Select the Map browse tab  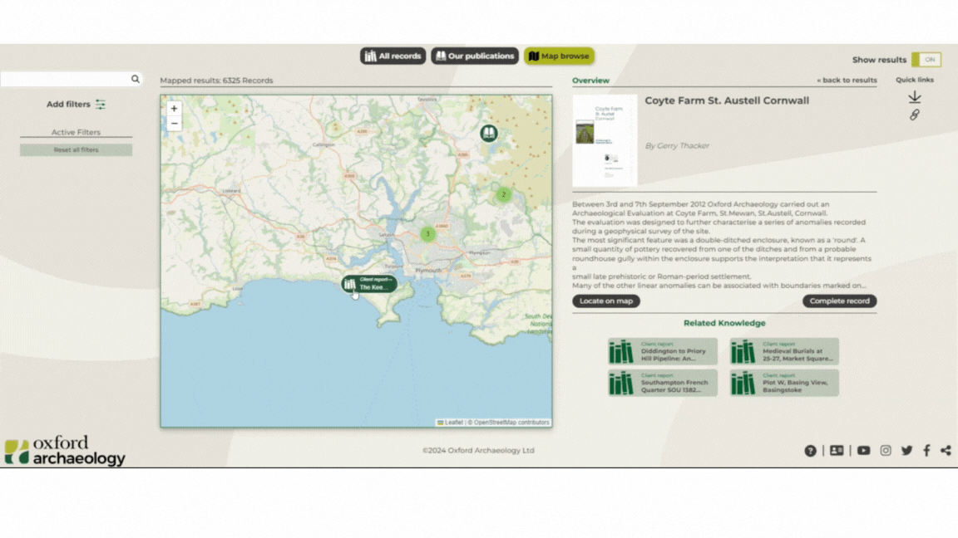click(x=559, y=56)
